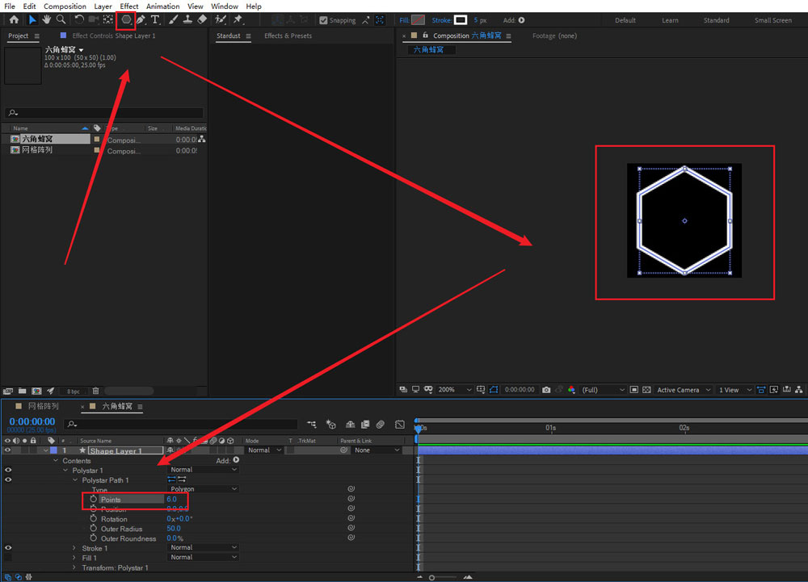The width and height of the screenshot is (808, 582).
Task: Take a snapshot with camera icon
Action: click(x=546, y=390)
